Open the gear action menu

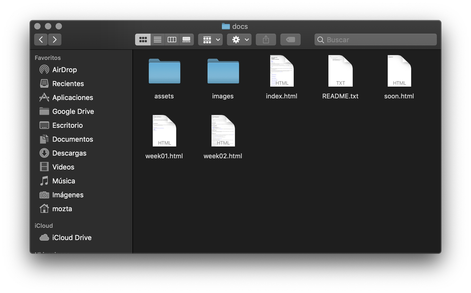[239, 39]
